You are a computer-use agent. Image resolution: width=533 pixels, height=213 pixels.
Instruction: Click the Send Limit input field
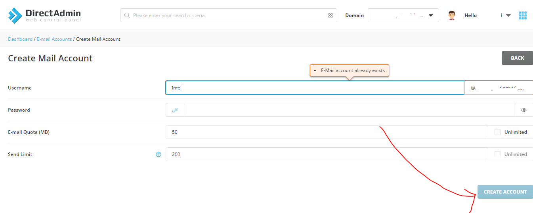pyautogui.click(x=327, y=154)
